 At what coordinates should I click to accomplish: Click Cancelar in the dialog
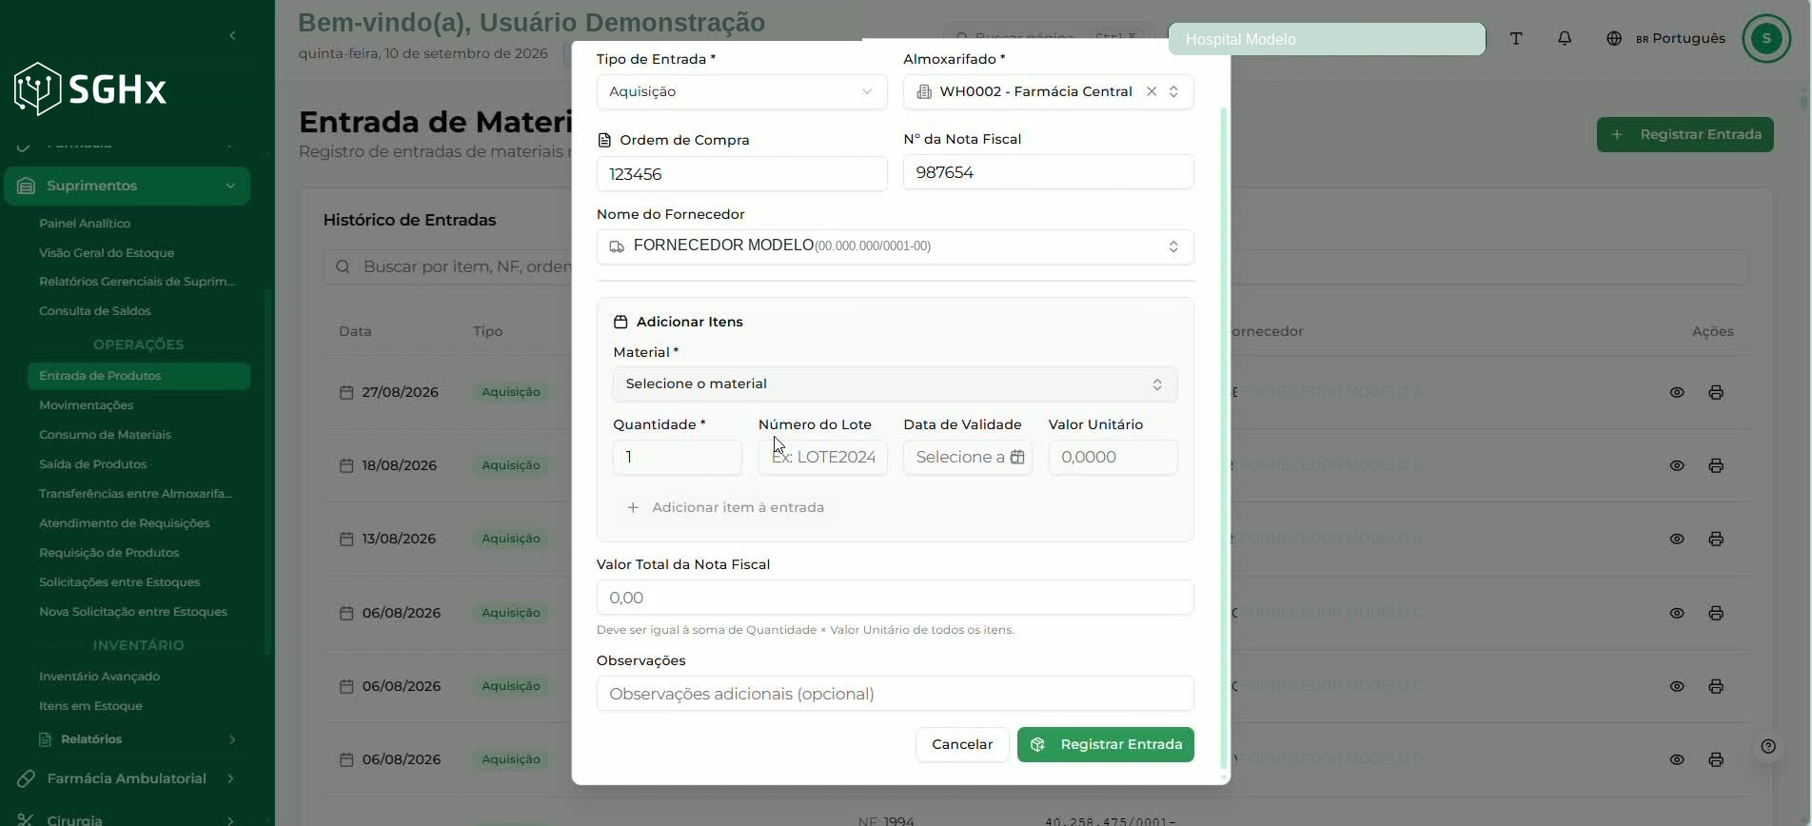point(962,744)
